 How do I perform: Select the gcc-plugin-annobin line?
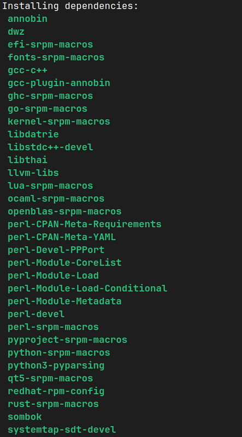59,83
